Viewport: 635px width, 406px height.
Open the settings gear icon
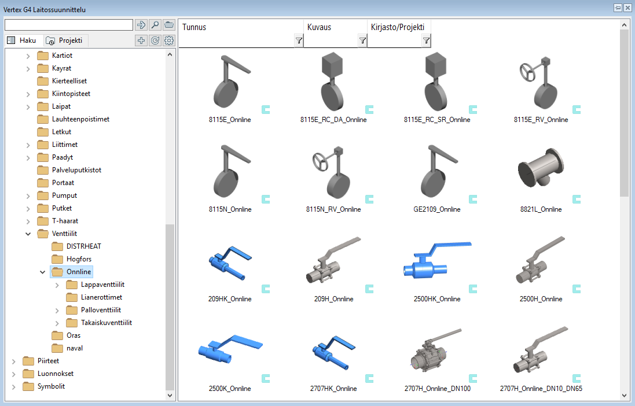tap(169, 40)
